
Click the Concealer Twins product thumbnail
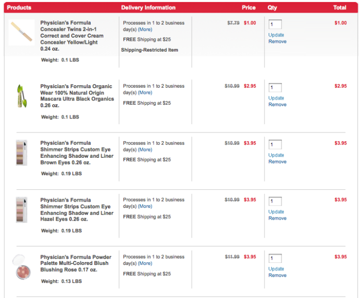pyautogui.click(x=22, y=32)
